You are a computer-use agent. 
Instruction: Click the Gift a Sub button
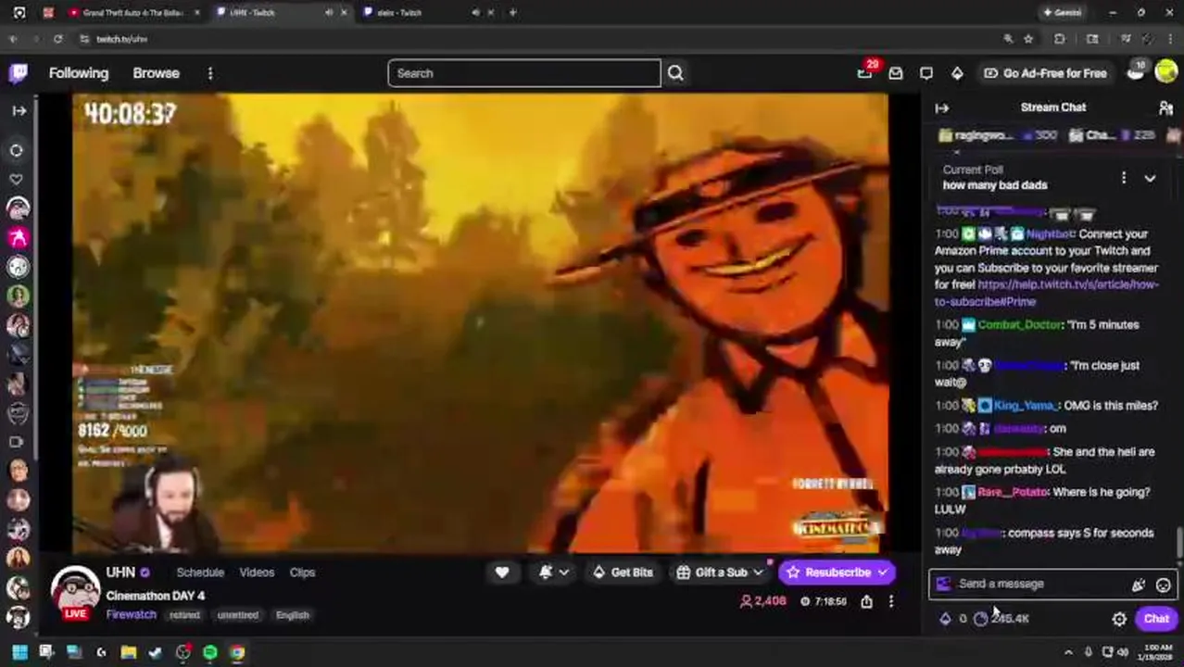point(720,573)
